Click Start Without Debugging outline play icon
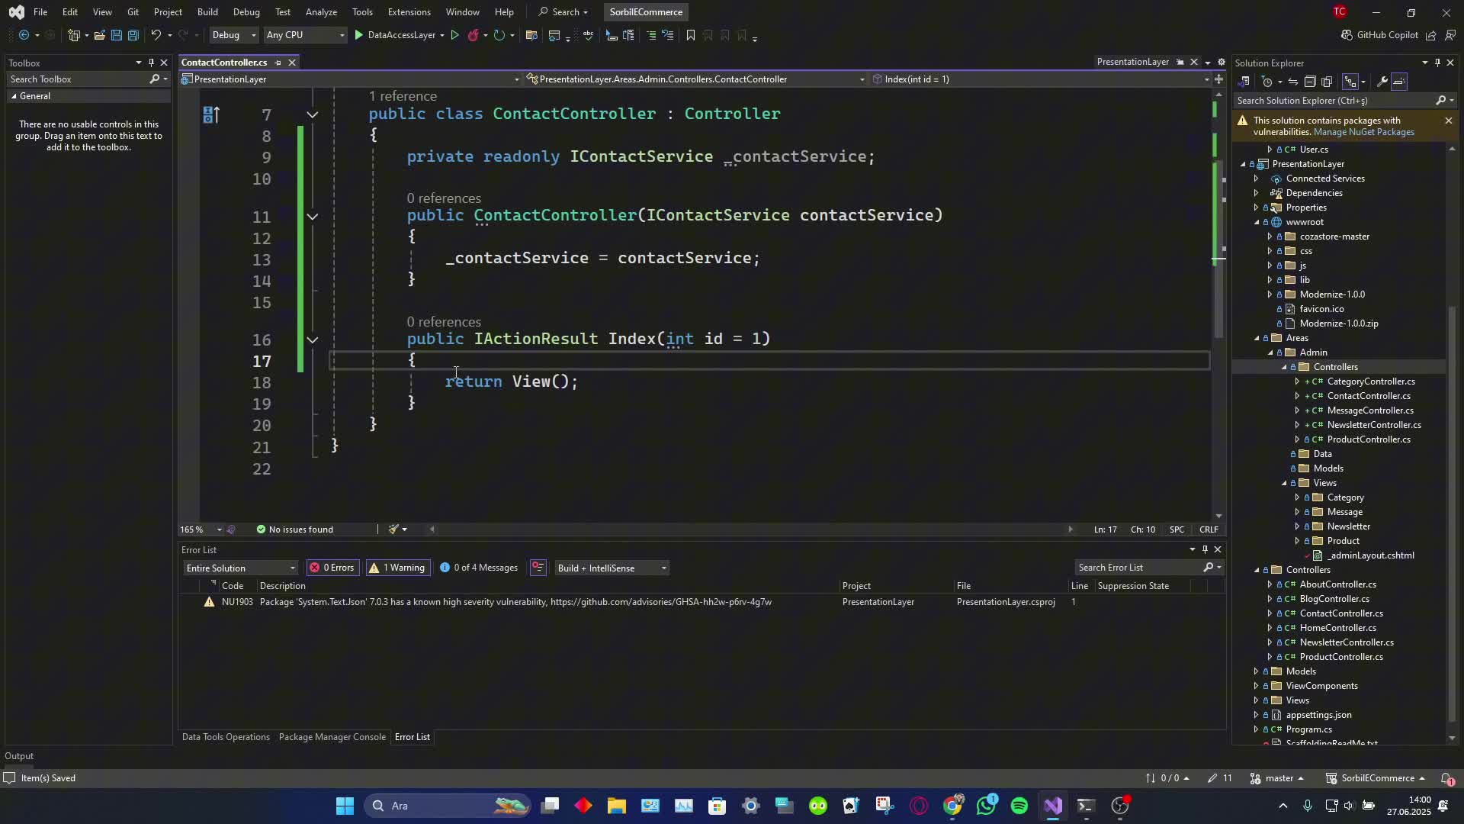The height and width of the screenshot is (824, 1464). tap(455, 35)
